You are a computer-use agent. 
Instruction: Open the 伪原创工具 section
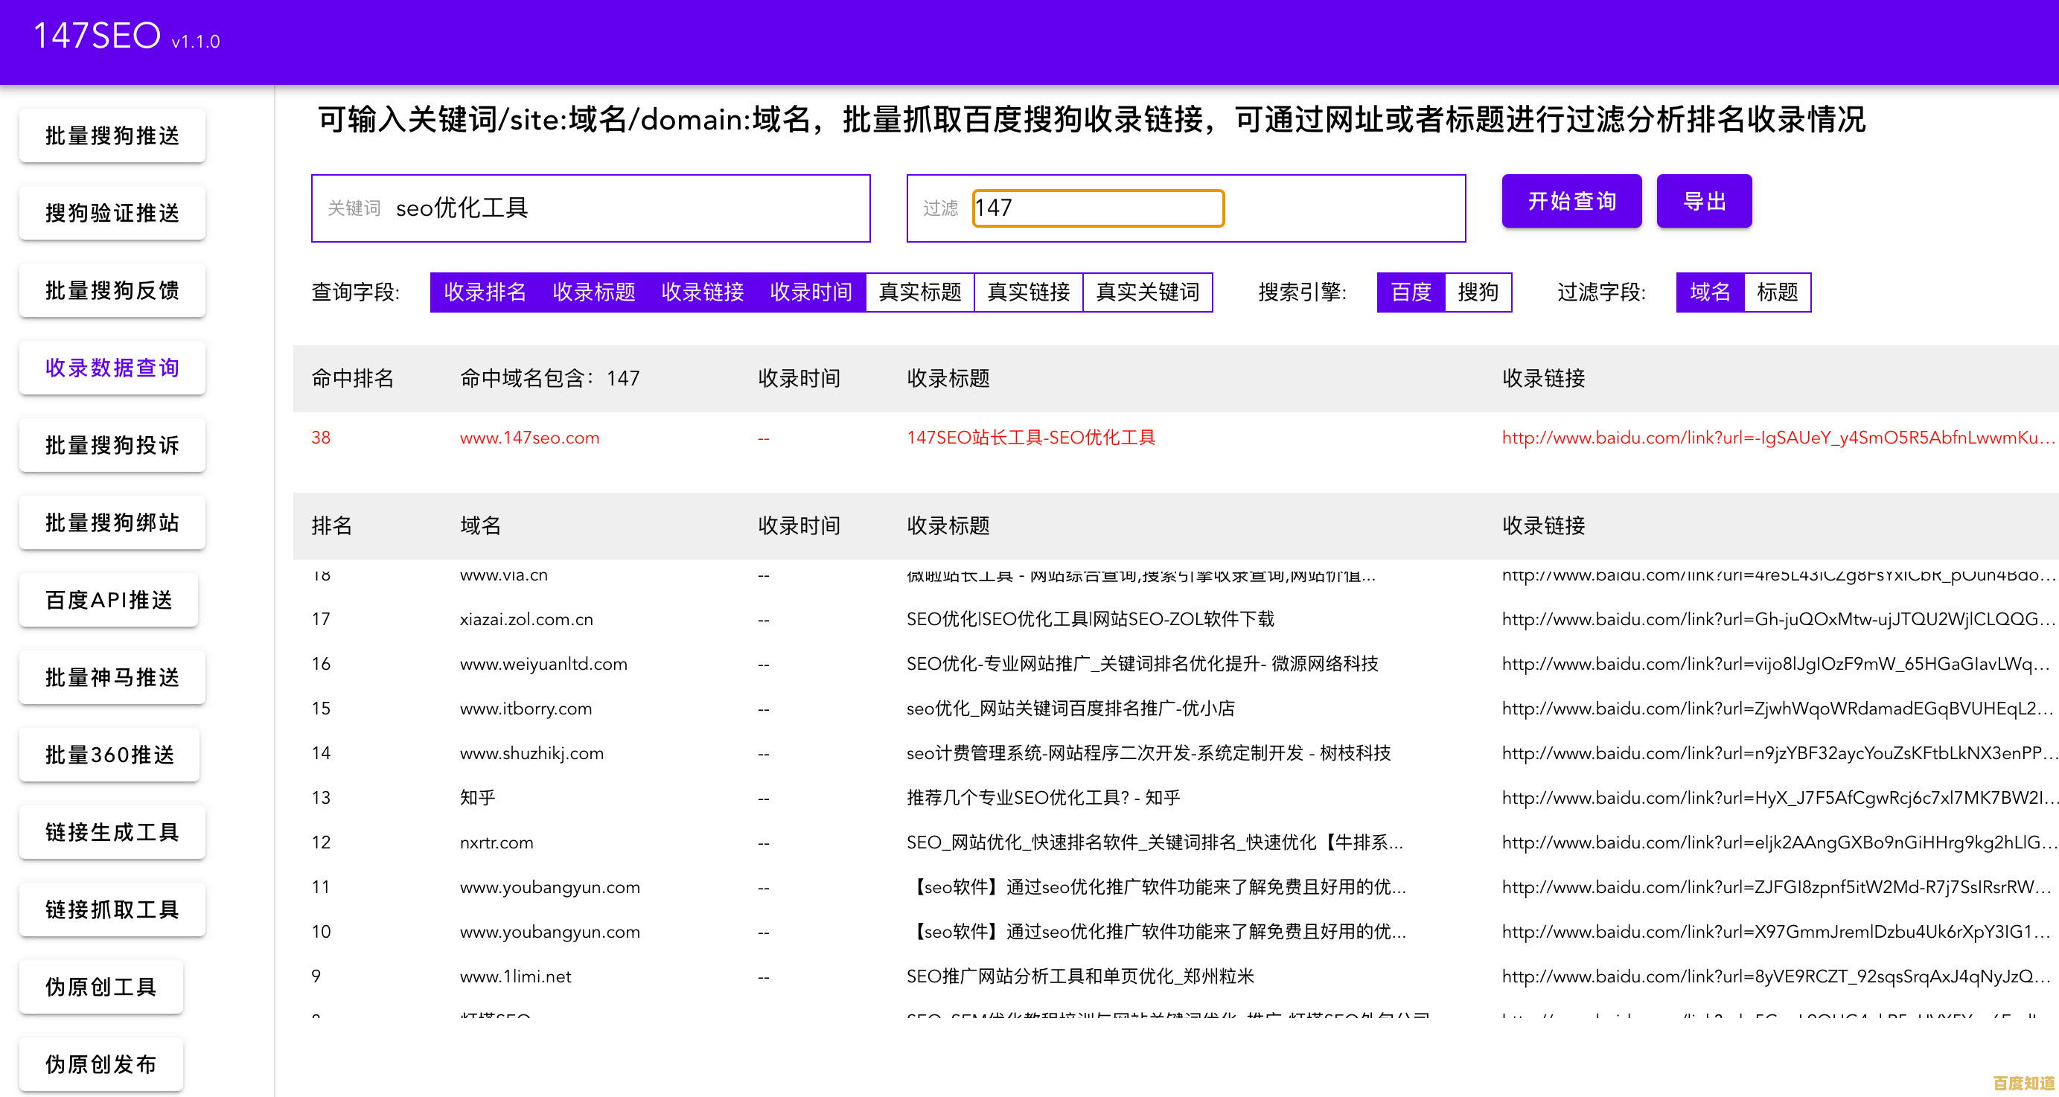click(100, 987)
